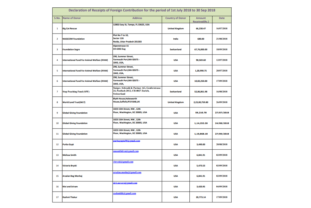Screen dimensions: 311x208
Task: Open the rashmithk@gmail.com email link
Action: coord(124,193)
